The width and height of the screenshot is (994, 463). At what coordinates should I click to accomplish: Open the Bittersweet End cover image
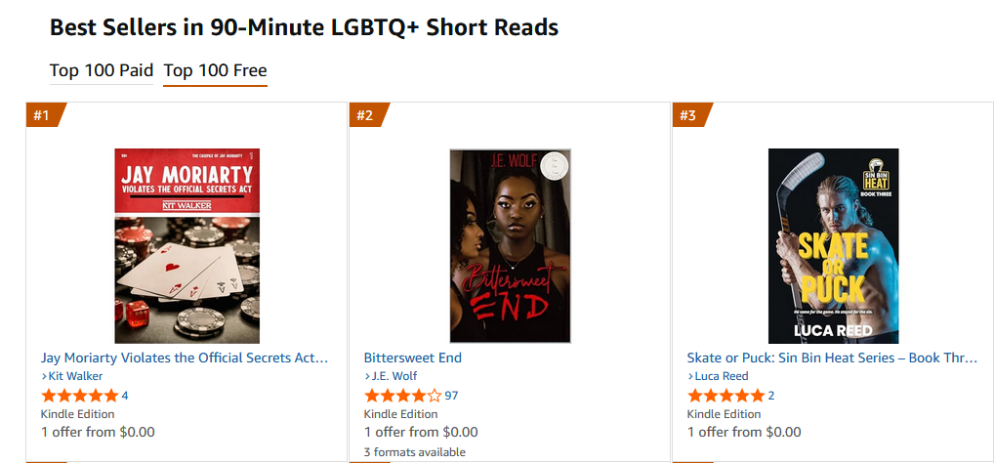[510, 245]
